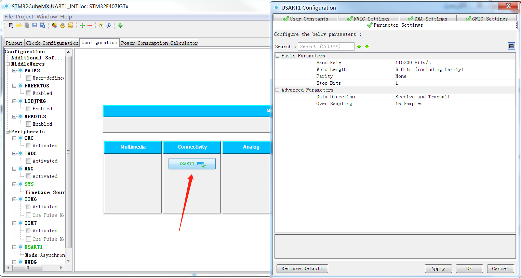521x278 pixels.
Task: Click the USART1 button under Connectivity
Action: [192, 164]
